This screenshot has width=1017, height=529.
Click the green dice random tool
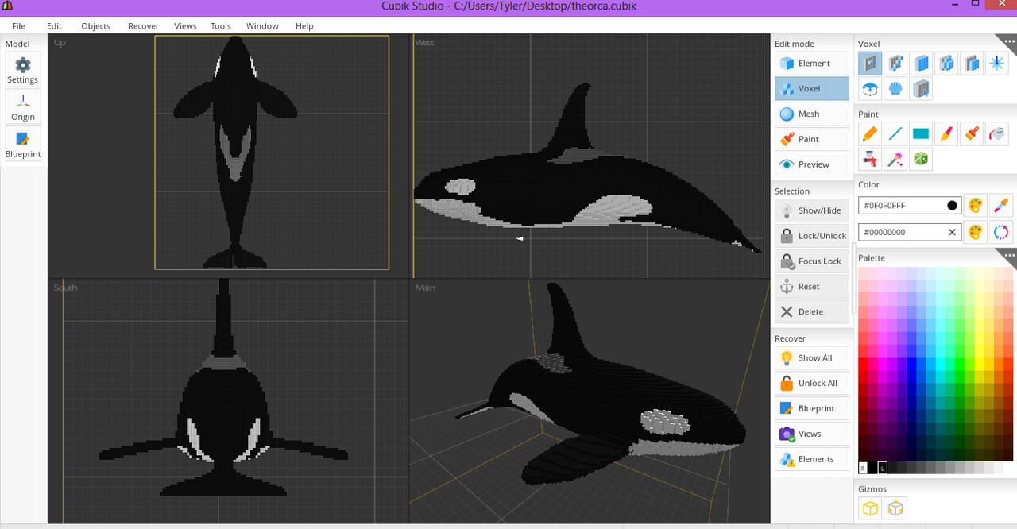point(921,160)
